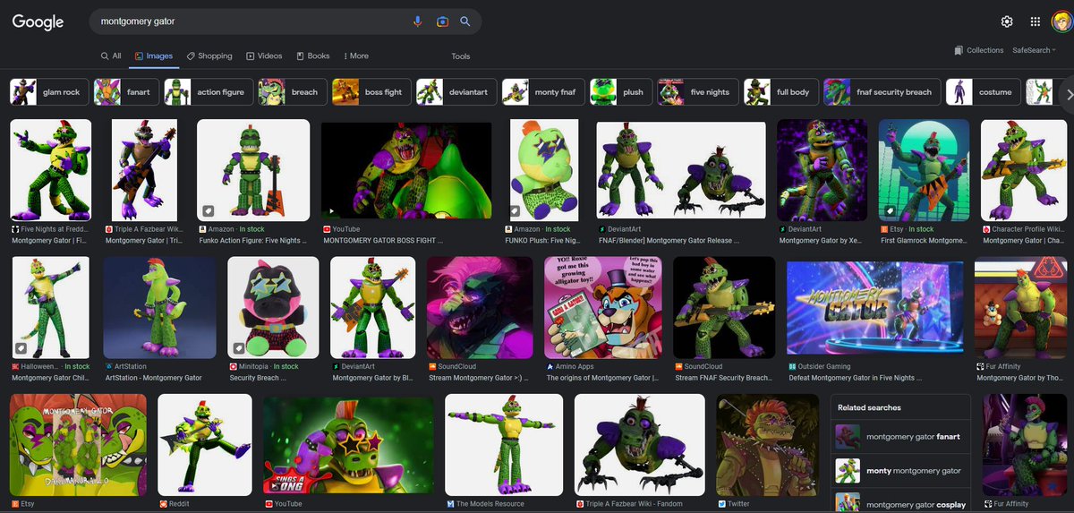Image resolution: width=1074 pixels, height=513 pixels.
Task: Open the Tools options
Action: [461, 56]
